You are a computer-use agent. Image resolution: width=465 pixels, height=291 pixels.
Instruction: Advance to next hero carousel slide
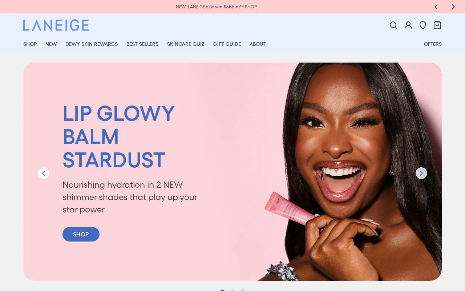pos(421,173)
